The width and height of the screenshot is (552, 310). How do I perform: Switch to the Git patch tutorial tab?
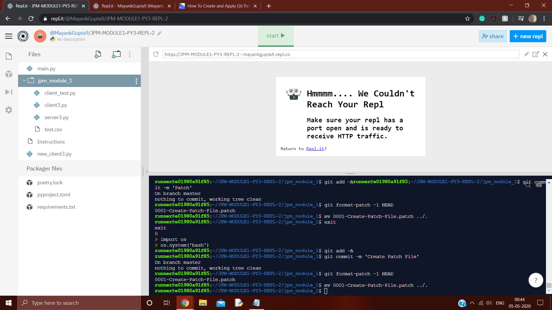[218, 6]
